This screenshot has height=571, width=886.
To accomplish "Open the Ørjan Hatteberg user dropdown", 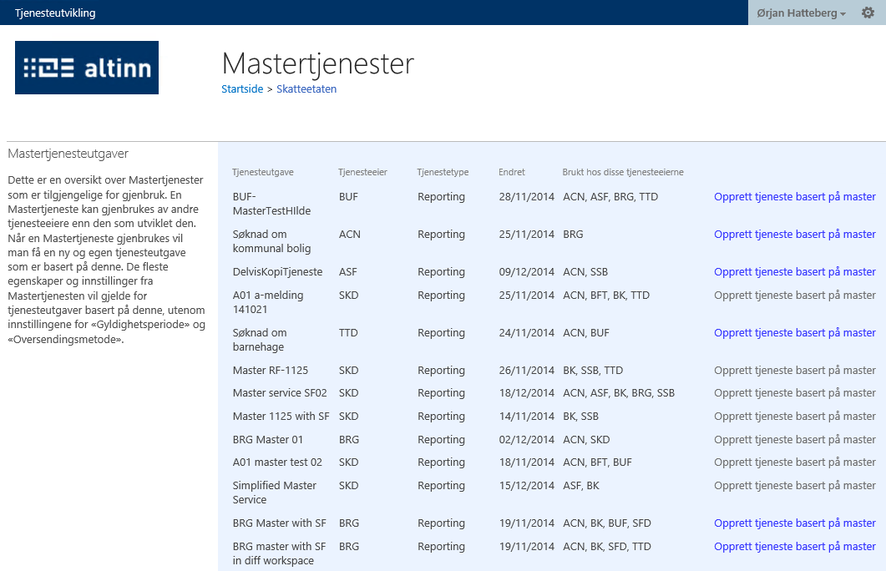I will 802,13.
